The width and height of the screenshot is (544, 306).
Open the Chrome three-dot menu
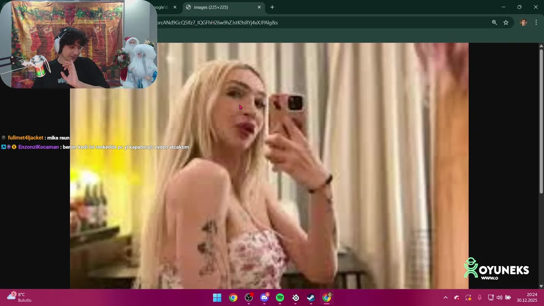[536, 23]
